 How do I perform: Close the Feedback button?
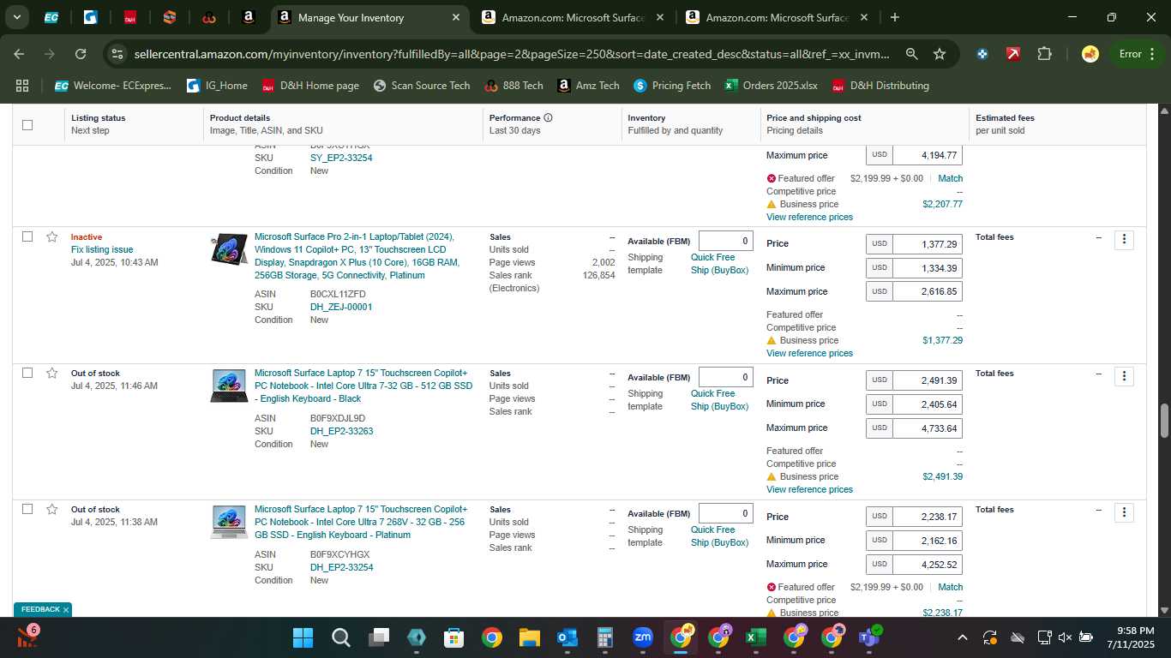point(66,609)
